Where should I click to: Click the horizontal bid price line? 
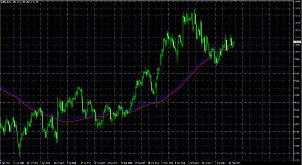tap(146, 42)
